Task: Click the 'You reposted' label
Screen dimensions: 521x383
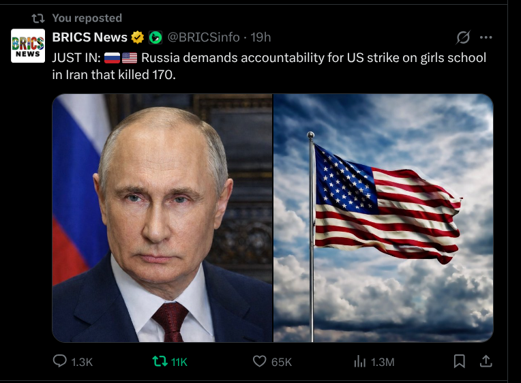Action: tap(87, 18)
